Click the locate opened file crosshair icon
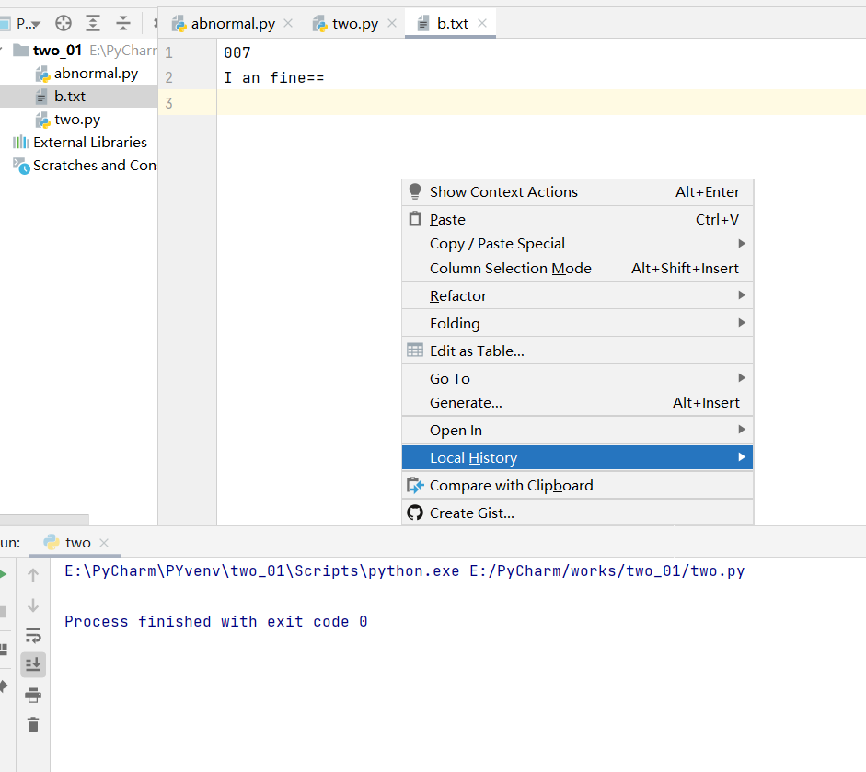Image resolution: width=866 pixels, height=772 pixels. pyautogui.click(x=64, y=23)
